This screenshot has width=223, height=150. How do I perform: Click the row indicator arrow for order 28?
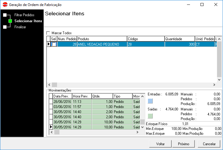pos(48,44)
